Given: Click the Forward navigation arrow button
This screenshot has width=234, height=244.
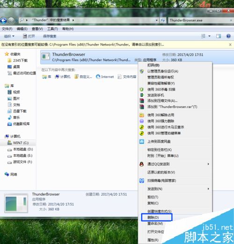Looking at the screenshot, I should (11, 21).
